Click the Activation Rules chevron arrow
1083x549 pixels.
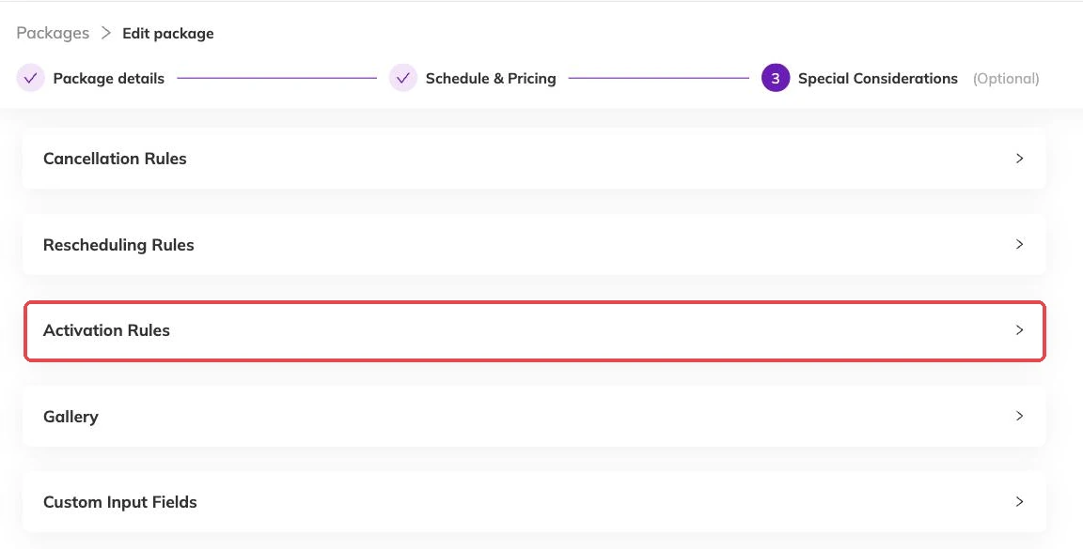pyautogui.click(x=1019, y=330)
